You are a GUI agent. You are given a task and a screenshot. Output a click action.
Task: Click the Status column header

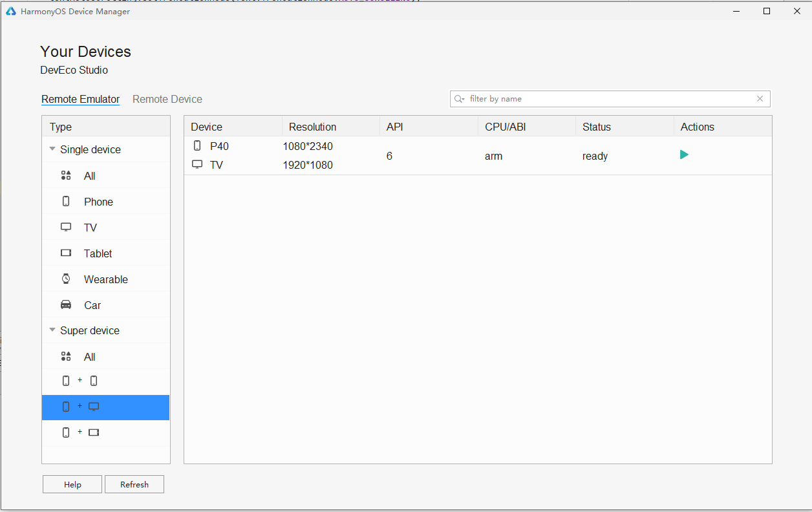click(625, 127)
